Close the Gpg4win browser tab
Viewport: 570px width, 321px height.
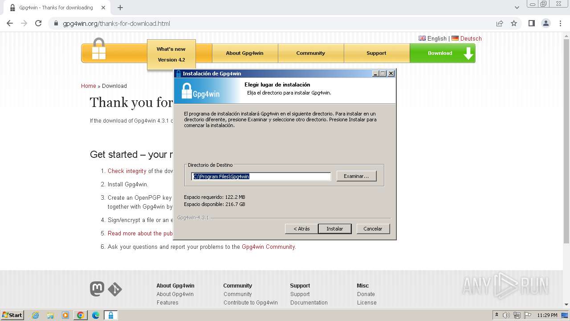pos(103,8)
